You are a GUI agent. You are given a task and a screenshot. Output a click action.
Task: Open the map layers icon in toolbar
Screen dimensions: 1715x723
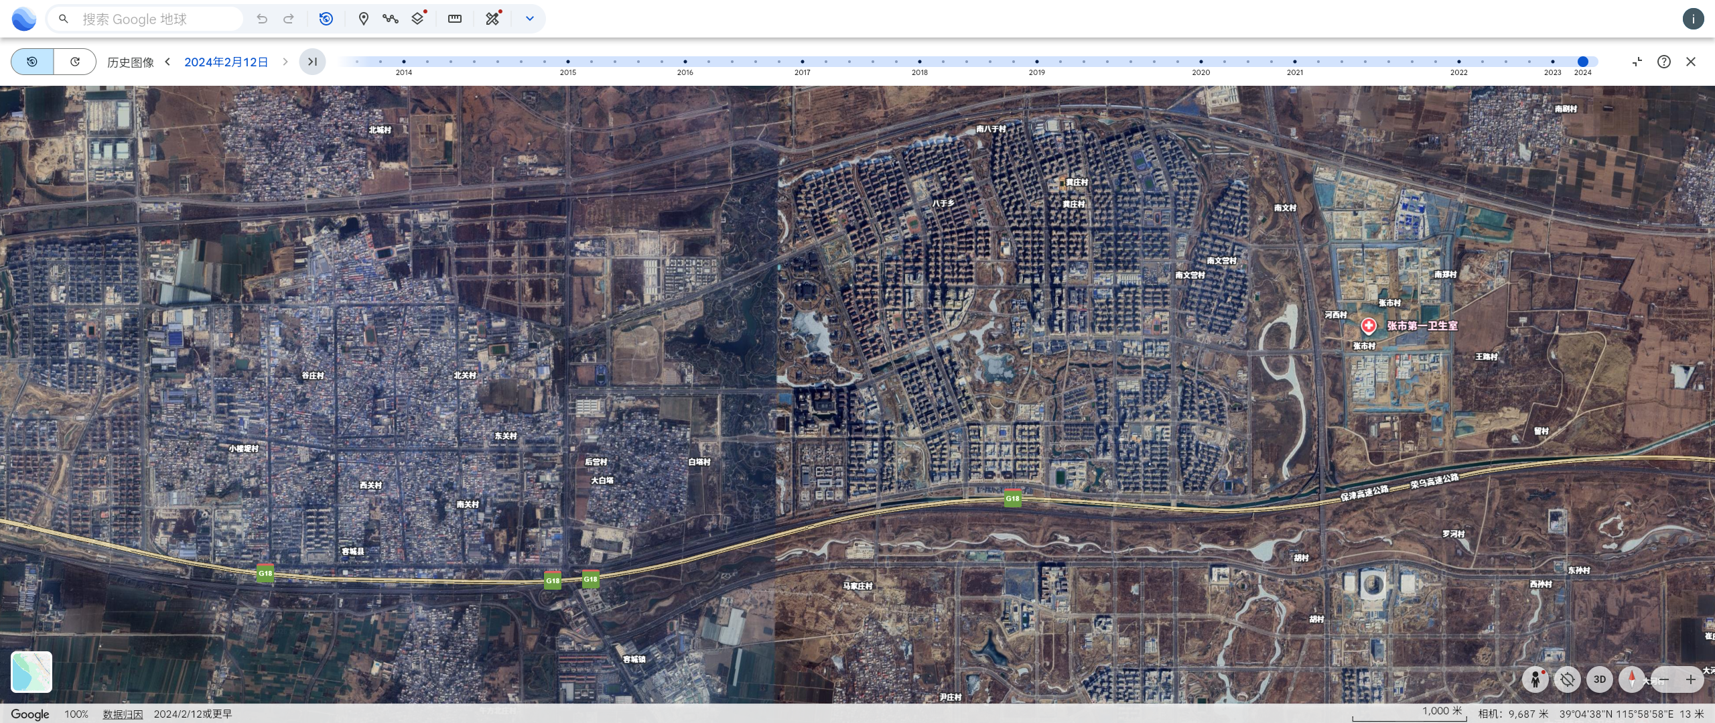[418, 19]
